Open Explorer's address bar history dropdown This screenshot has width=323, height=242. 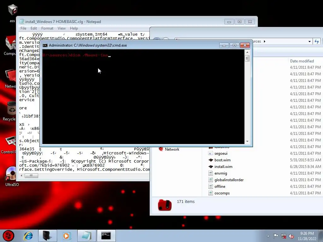click(x=309, y=41)
